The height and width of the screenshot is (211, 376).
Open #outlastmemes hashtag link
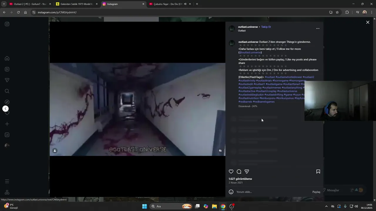click(x=272, y=88)
